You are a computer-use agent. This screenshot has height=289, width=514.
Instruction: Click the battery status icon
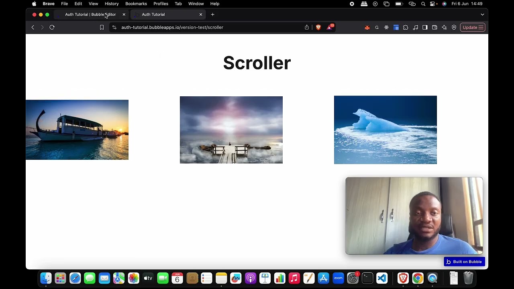tap(399, 4)
